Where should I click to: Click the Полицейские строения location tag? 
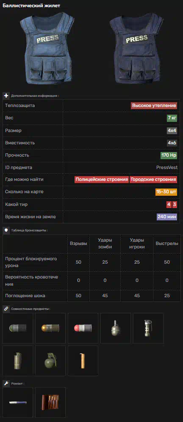(x=102, y=180)
